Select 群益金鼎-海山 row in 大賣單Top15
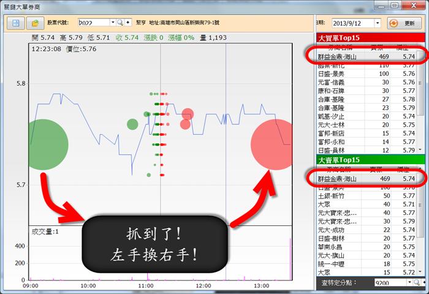The width and height of the screenshot is (429, 294). point(366,179)
